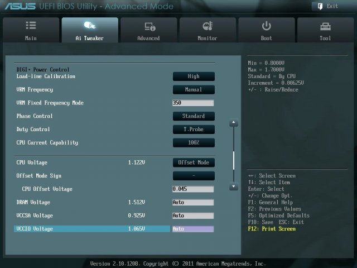Select the Phase Control label
Viewport: 357px width, 268px height.
pos(35,116)
